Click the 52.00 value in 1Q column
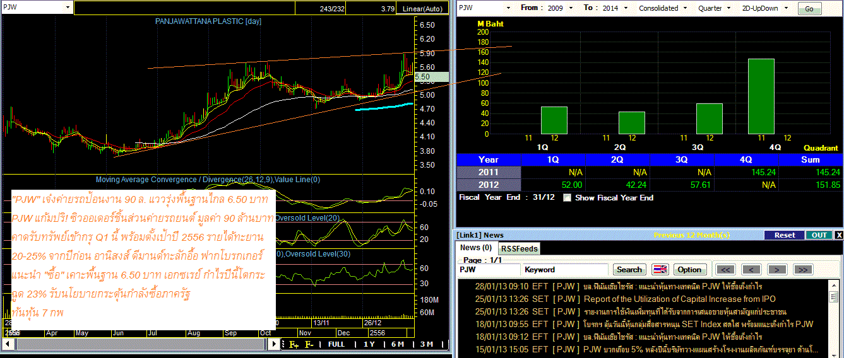The width and height of the screenshot is (844, 358). [572, 185]
